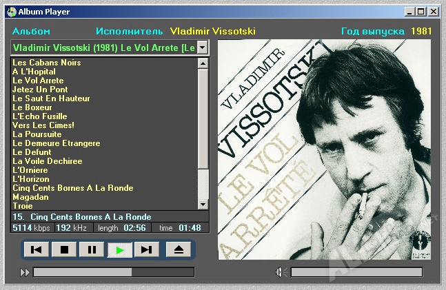Click the fast-forward icon beside seek bar

pyautogui.click(x=25, y=272)
